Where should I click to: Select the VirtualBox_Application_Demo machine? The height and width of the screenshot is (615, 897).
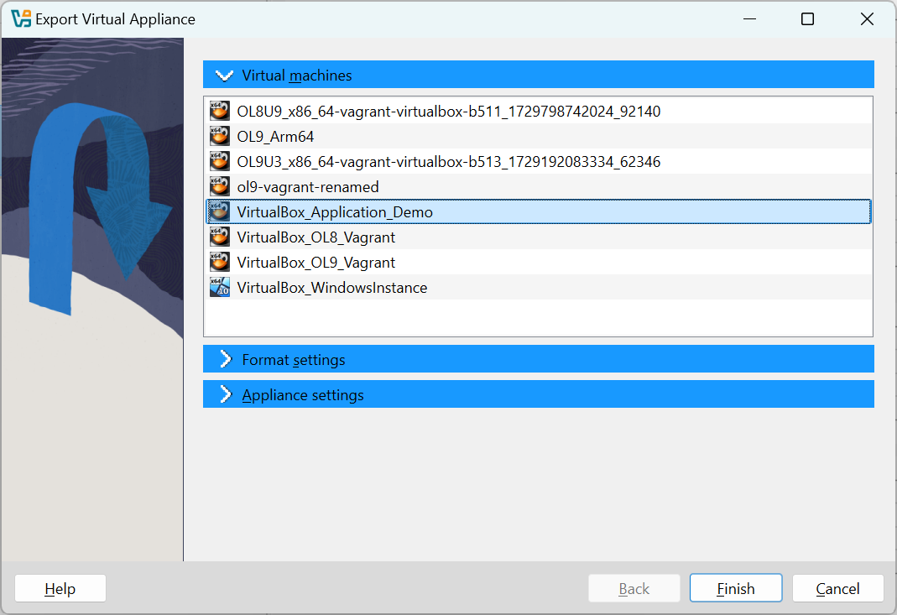click(x=538, y=211)
